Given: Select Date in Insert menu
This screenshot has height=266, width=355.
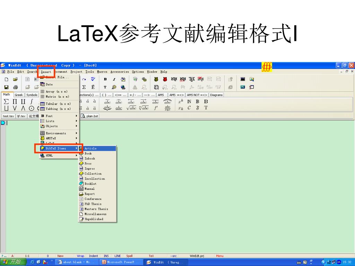Looking at the screenshot, I should coord(59,85).
